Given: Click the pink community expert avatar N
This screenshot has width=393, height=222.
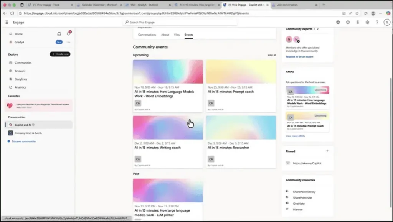Looking at the screenshot, I should pyautogui.click(x=289, y=39).
